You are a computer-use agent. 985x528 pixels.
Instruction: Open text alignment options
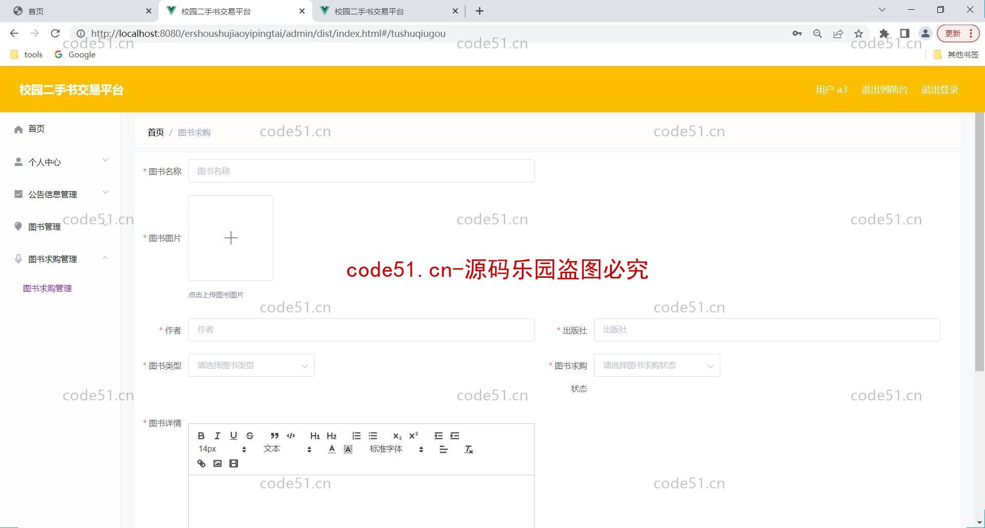tap(444, 450)
